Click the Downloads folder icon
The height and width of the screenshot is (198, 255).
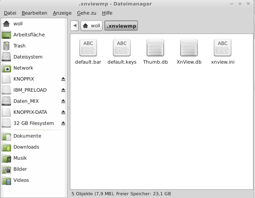coord(6,147)
